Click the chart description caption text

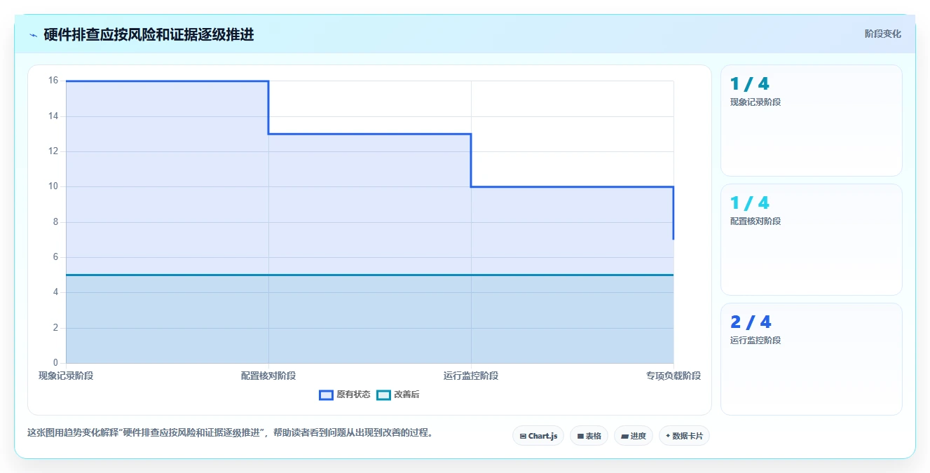230,433
